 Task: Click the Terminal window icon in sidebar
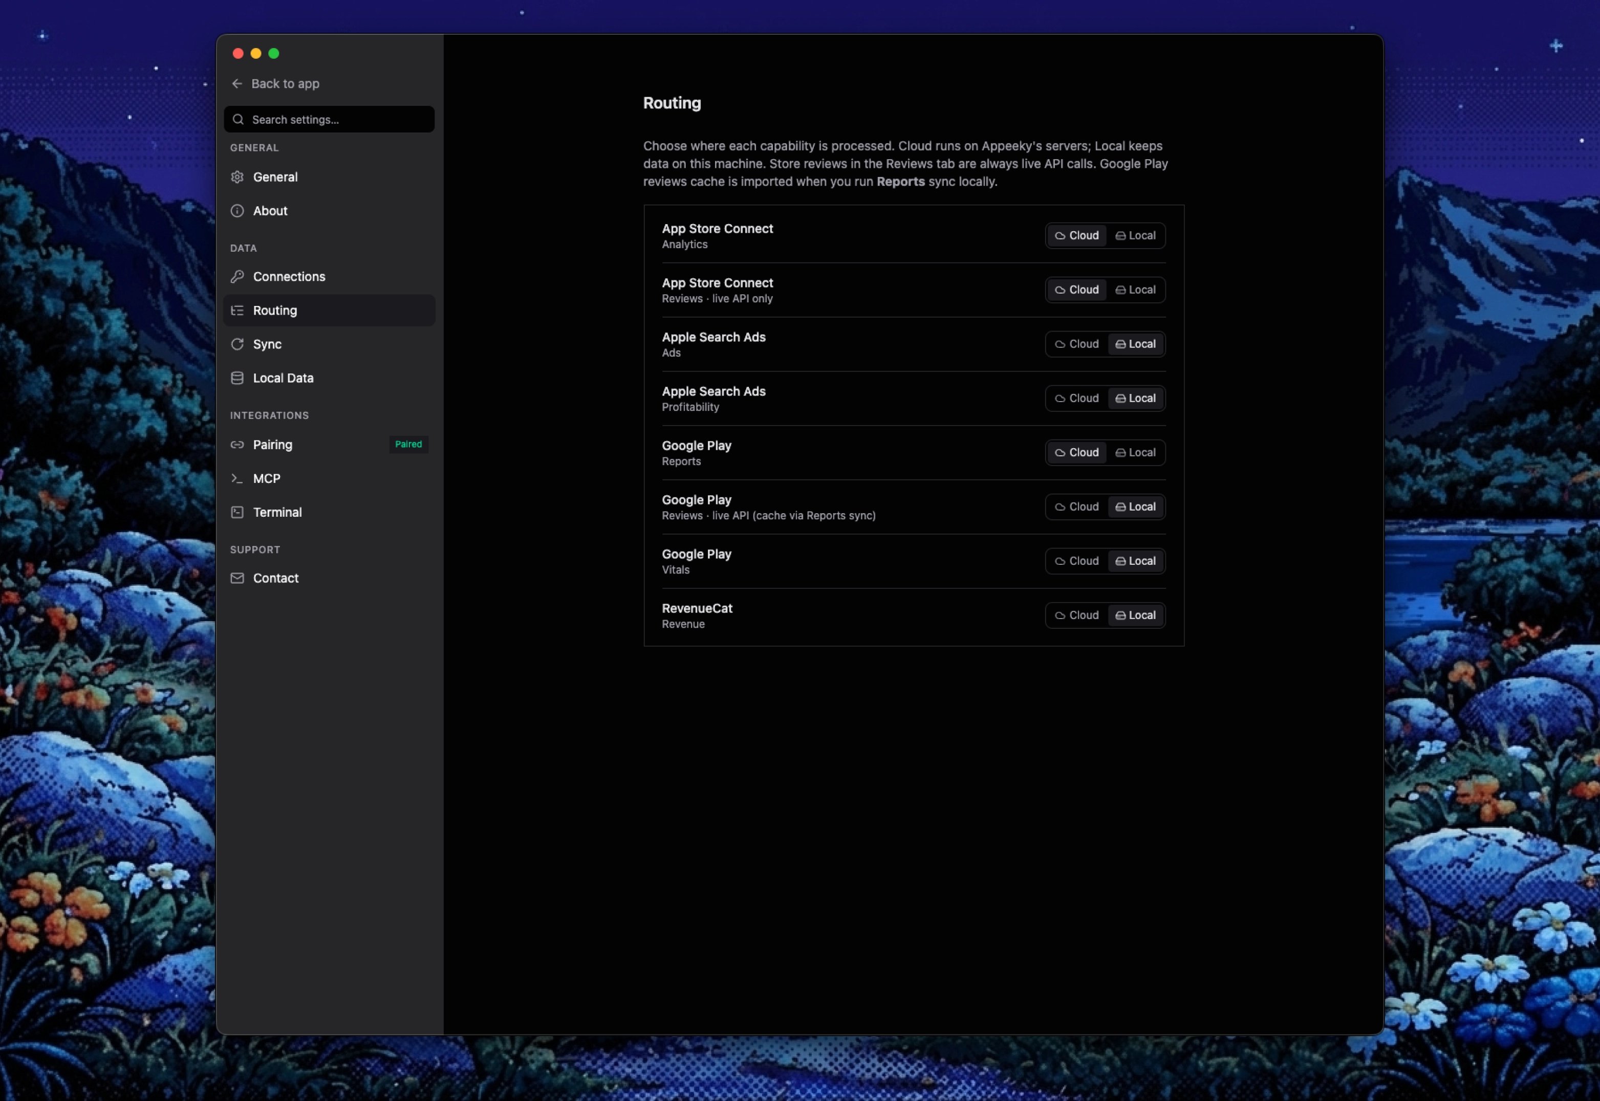(237, 513)
